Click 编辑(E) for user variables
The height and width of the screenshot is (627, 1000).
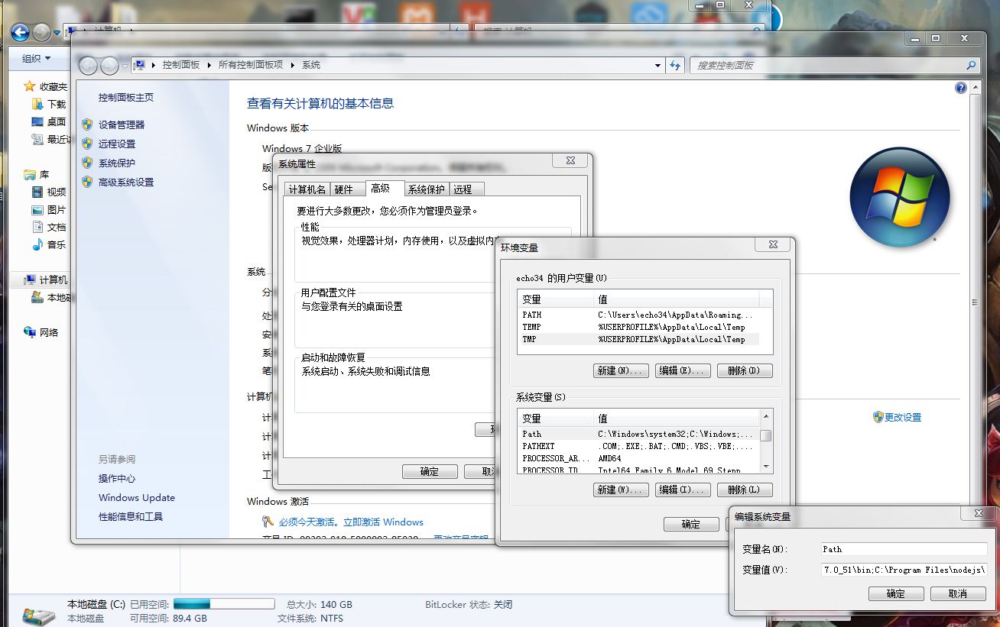[x=683, y=370]
